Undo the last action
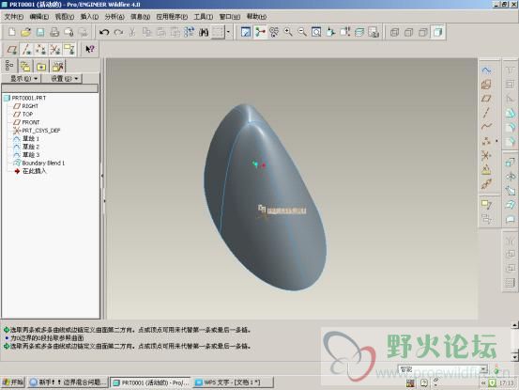Viewport: 519px width, 390px height. (104, 32)
